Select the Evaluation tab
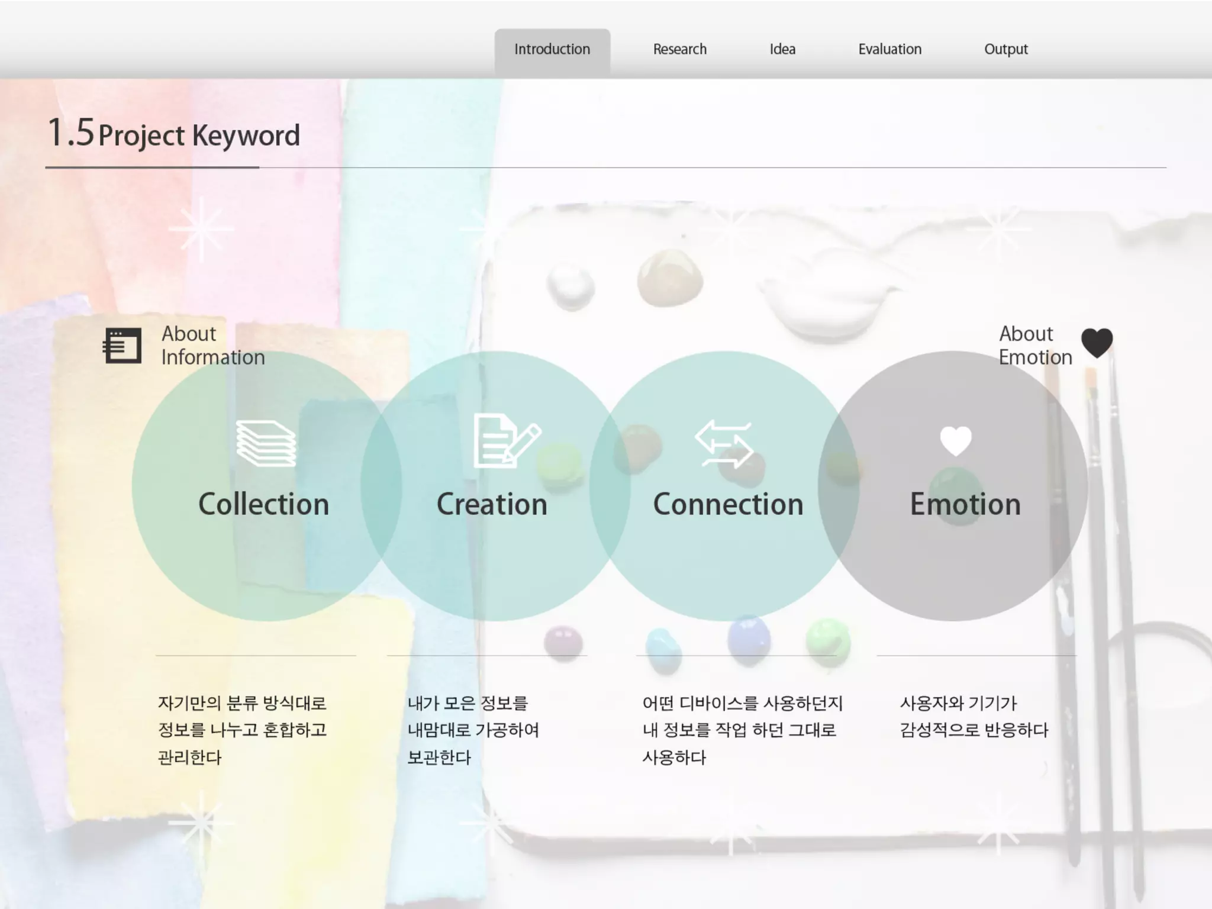 click(x=889, y=49)
